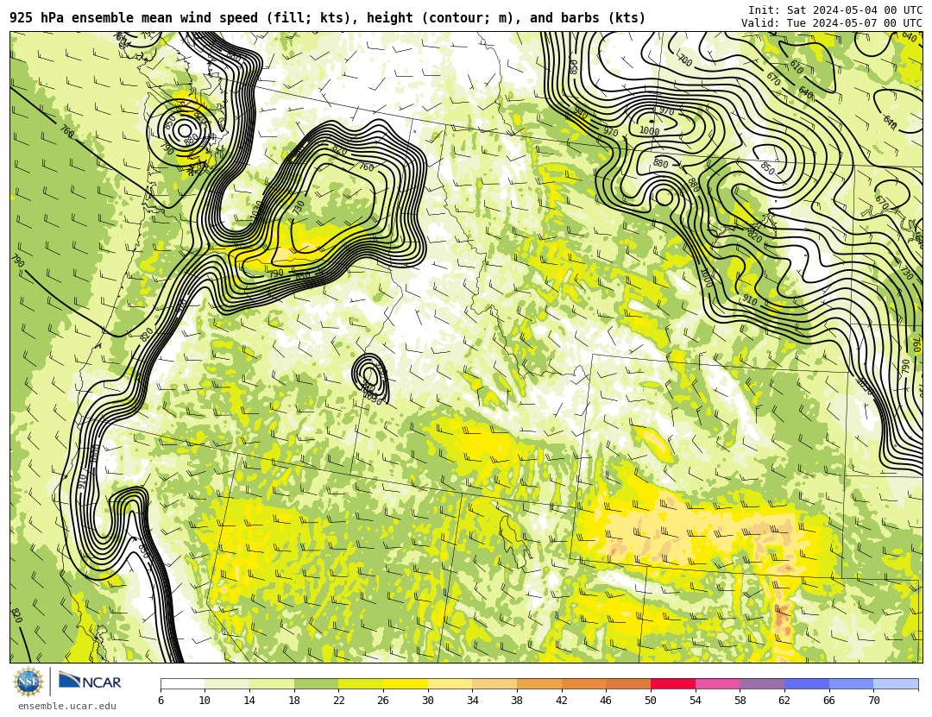Click the colorbar tick label '38'
The width and height of the screenshot is (932, 717).
(x=517, y=701)
